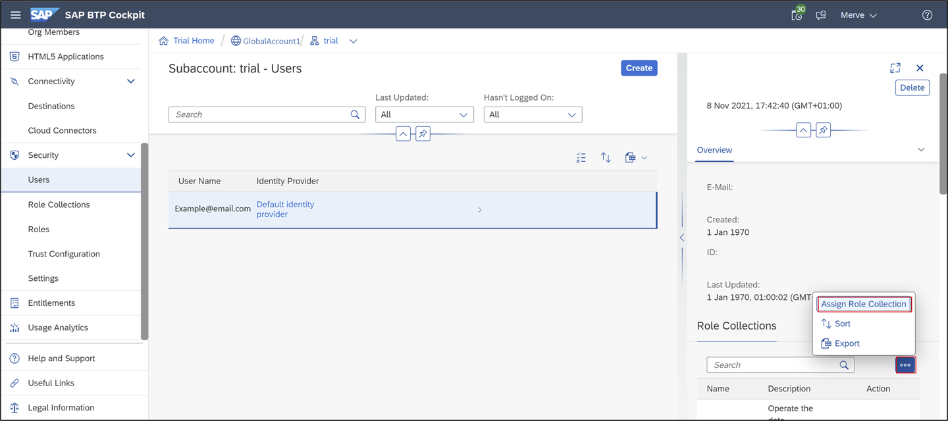Screen dimensions: 948x421
Task: Select the Overview tab
Action: (714, 150)
